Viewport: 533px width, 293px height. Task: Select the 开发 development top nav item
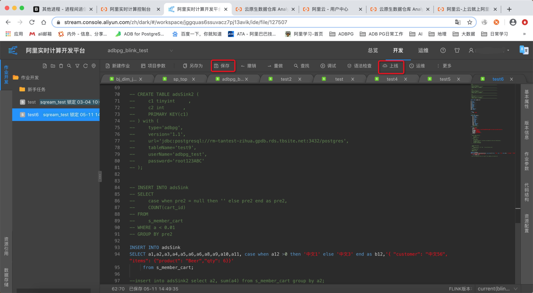point(398,51)
